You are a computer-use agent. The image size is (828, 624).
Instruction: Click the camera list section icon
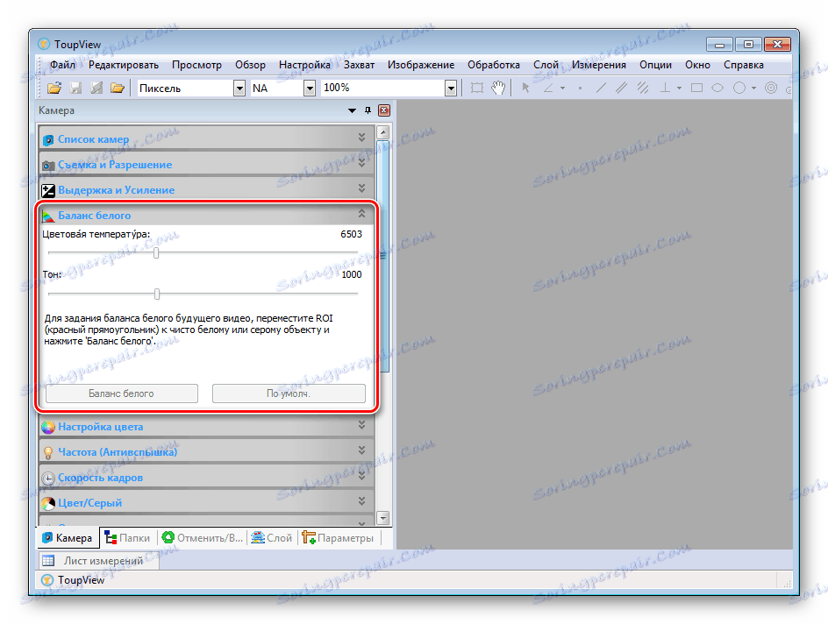click(x=48, y=139)
